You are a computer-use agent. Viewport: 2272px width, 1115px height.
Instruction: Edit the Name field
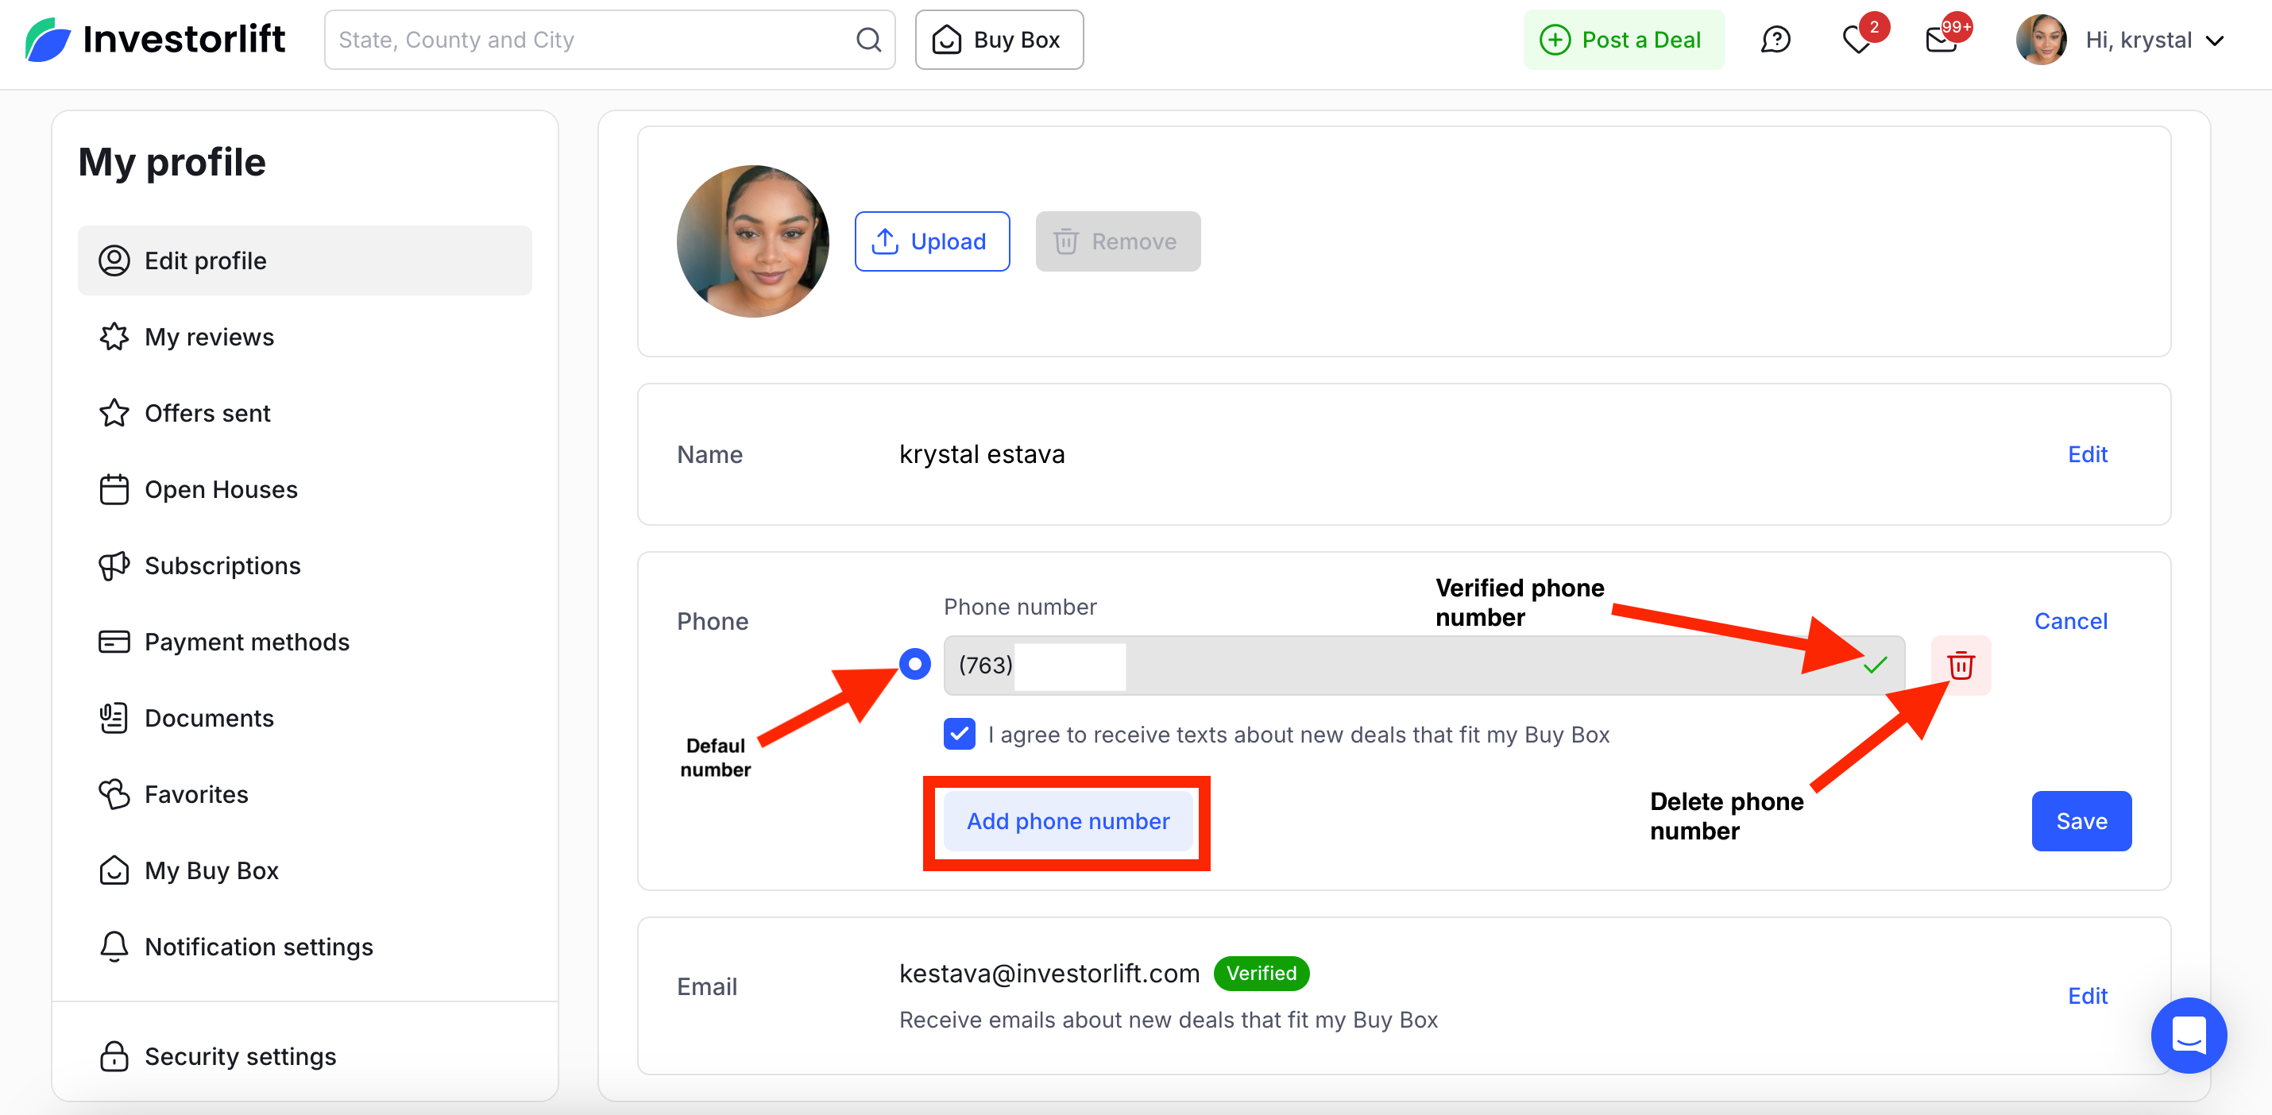[2087, 455]
